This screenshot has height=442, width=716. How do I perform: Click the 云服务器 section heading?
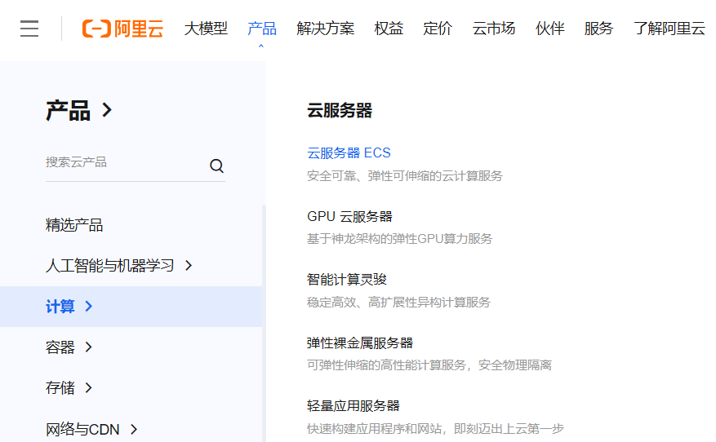(x=340, y=110)
